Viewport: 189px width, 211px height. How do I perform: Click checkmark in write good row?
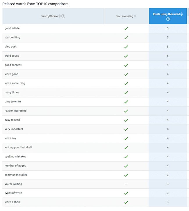point(126,74)
